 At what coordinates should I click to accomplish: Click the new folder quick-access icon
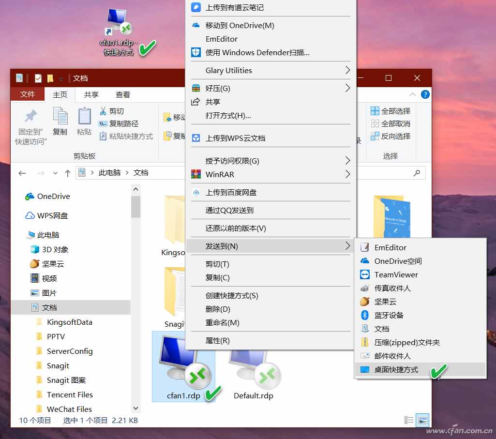click(50, 78)
